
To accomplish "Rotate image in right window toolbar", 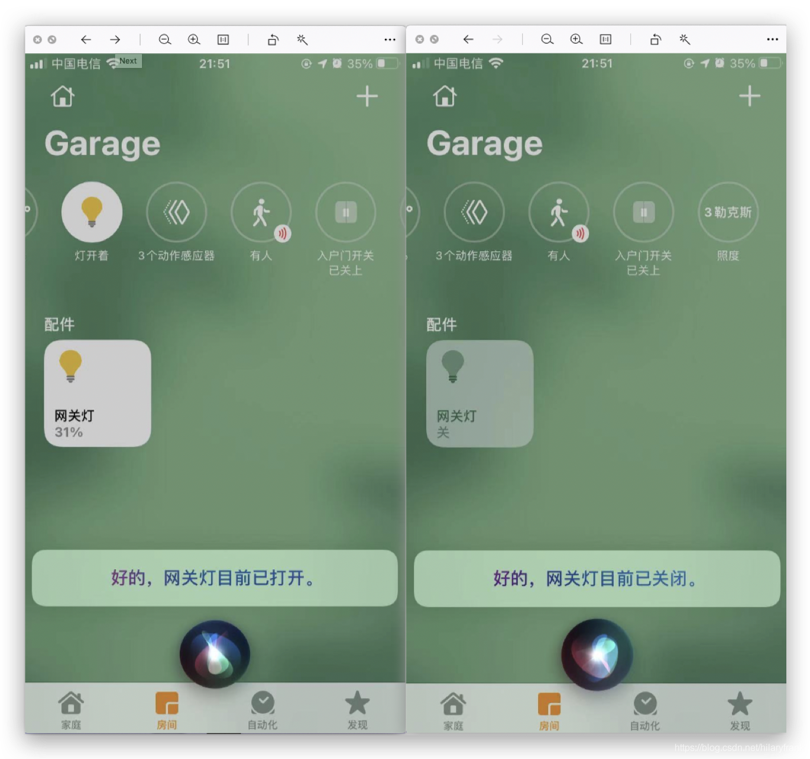I will pos(655,39).
